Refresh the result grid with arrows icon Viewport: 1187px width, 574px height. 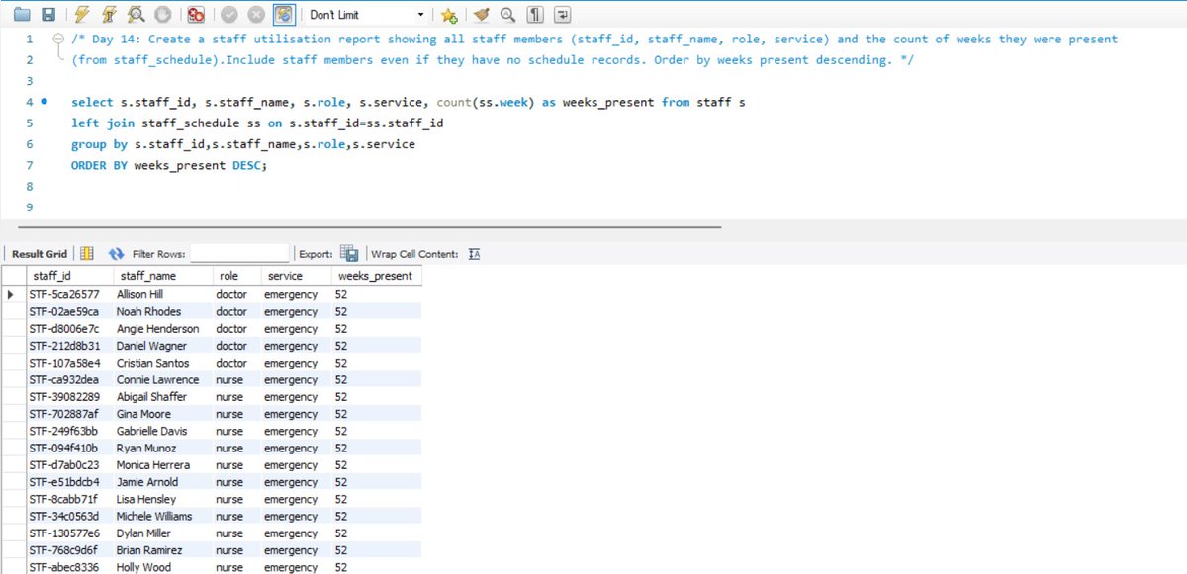pos(117,253)
